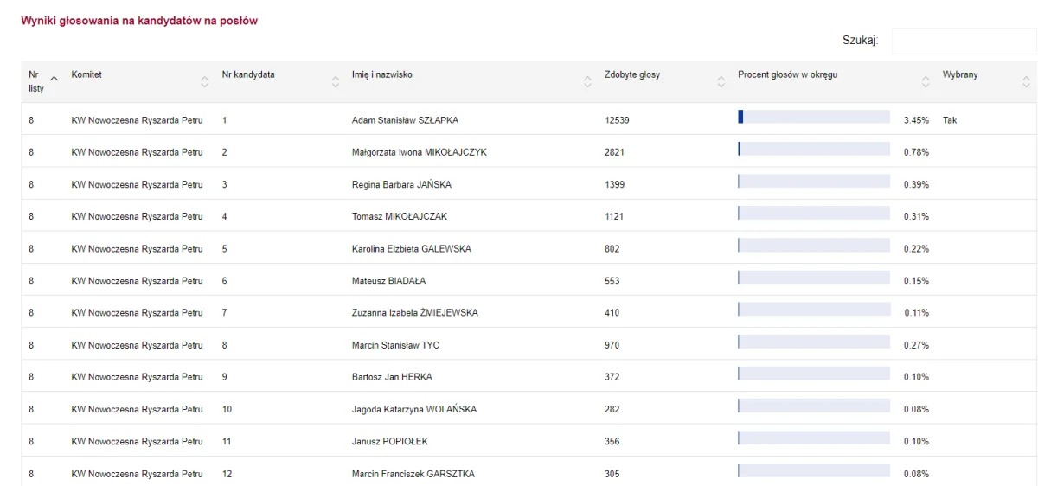Select Janusz POPIOŁEK name
Screen dimensions: 1038x486
pos(390,442)
